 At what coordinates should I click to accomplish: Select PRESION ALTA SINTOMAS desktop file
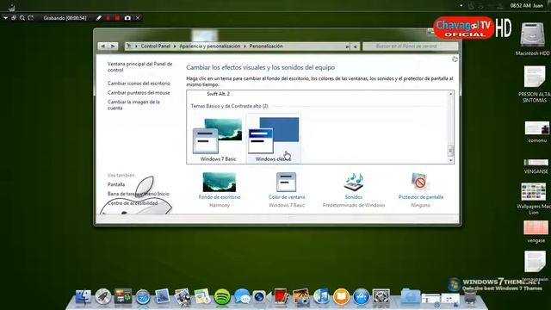[x=534, y=84]
